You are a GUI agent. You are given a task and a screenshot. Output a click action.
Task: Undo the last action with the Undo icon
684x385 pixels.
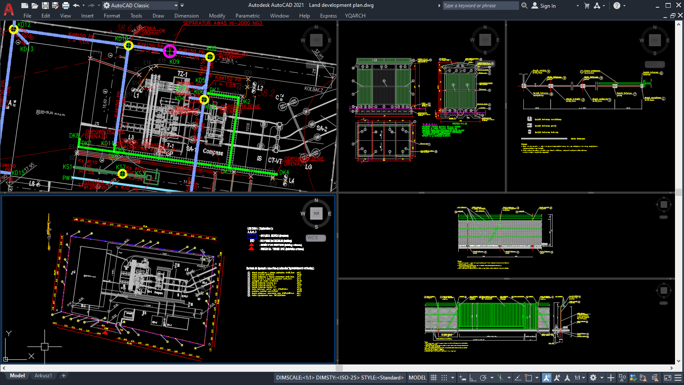click(x=76, y=5)
